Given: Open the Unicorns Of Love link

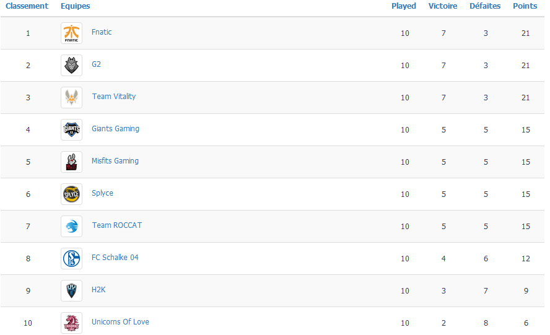Looking at the screenshot, I should [x=120, y=321].
